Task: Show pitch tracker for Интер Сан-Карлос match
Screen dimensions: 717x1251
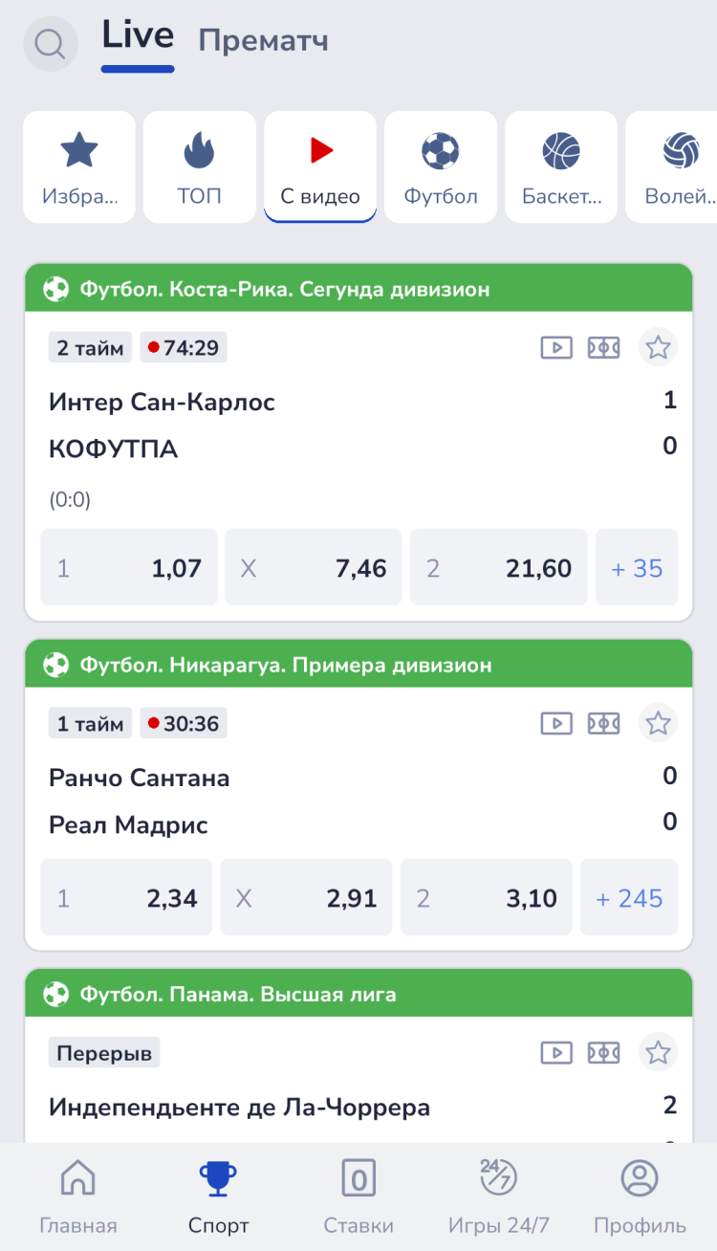Action: pos(603,347)
